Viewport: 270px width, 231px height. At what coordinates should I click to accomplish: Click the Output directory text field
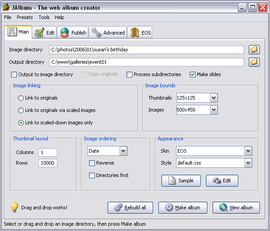tap(146, 62)
